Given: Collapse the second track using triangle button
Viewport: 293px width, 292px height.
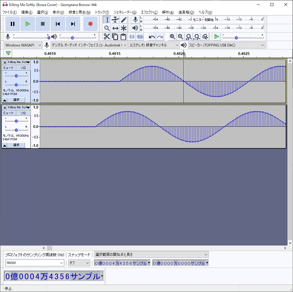Looking at the screenshot, I should tap(5, 145).
